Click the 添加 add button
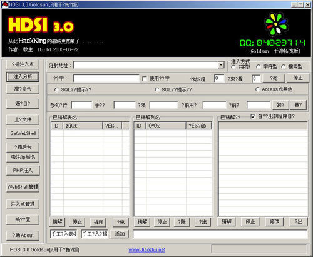The width and height of the screenshot is (313, 257). tap(120, 234)
